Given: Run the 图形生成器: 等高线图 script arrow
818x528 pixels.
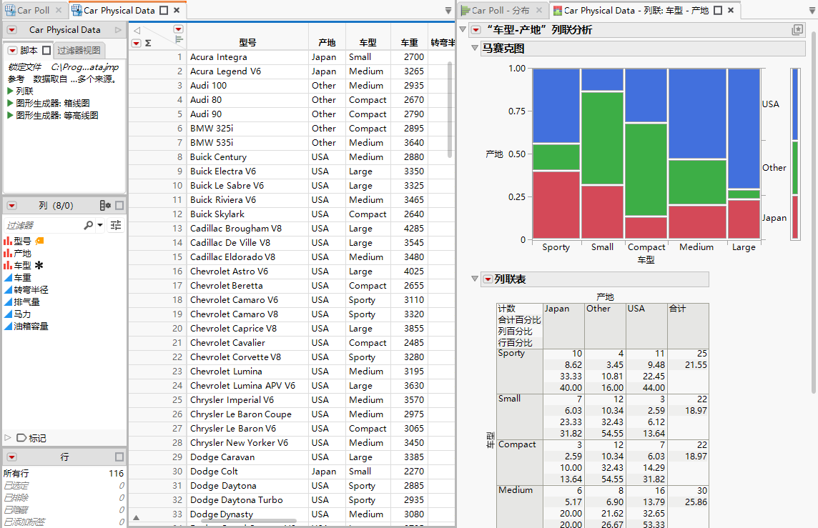Looking at the screenshot, I should click(10, 115).
